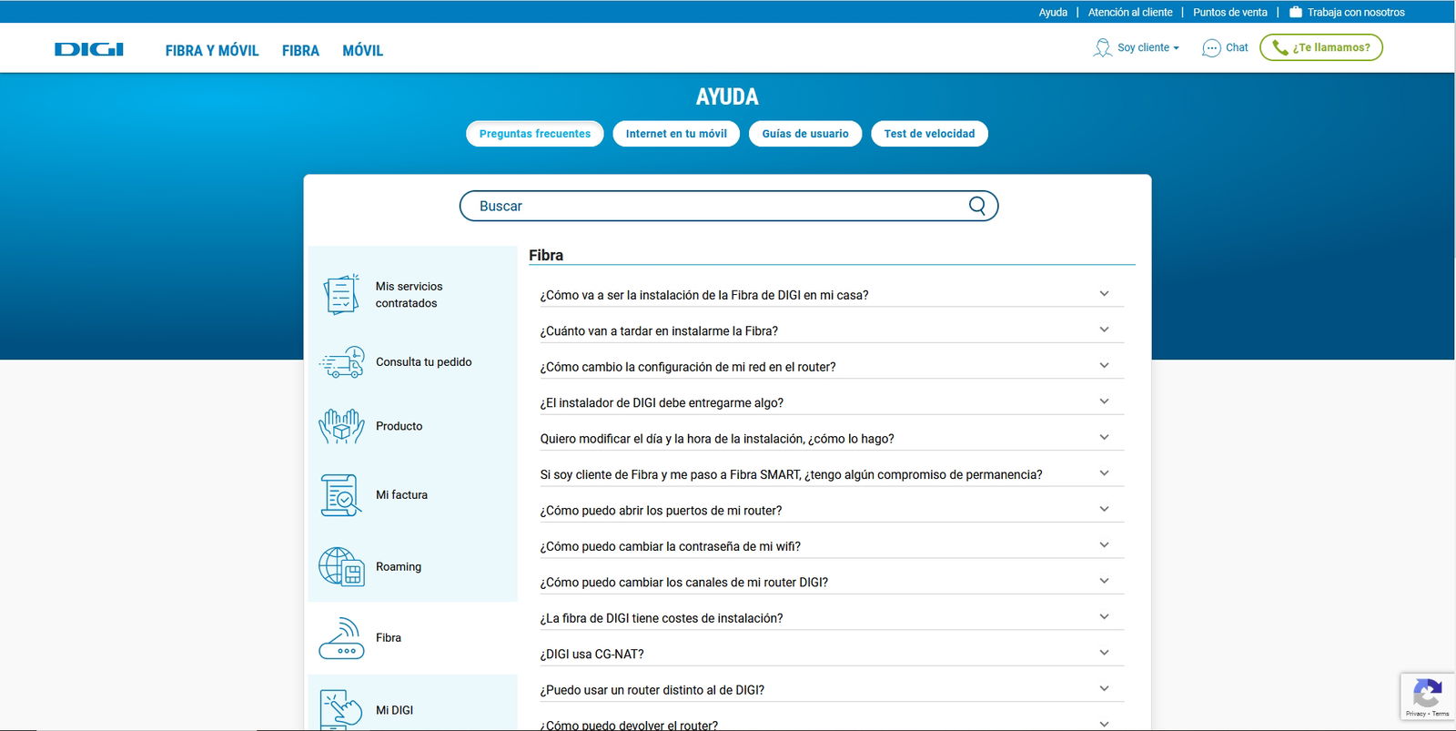Click question ¿Cómo puedo cambiar los canales
The image size is (1456, 731).
coord(684,583)
